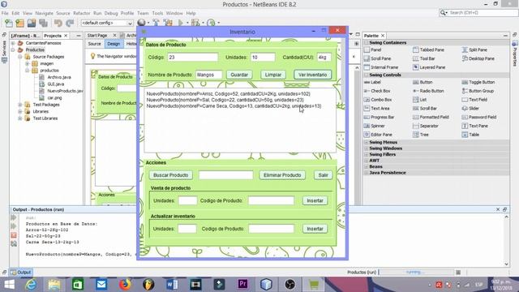This screenshot has height=292, width=519.
Task: Select the Label component in Palette
Action: (372, 82)
